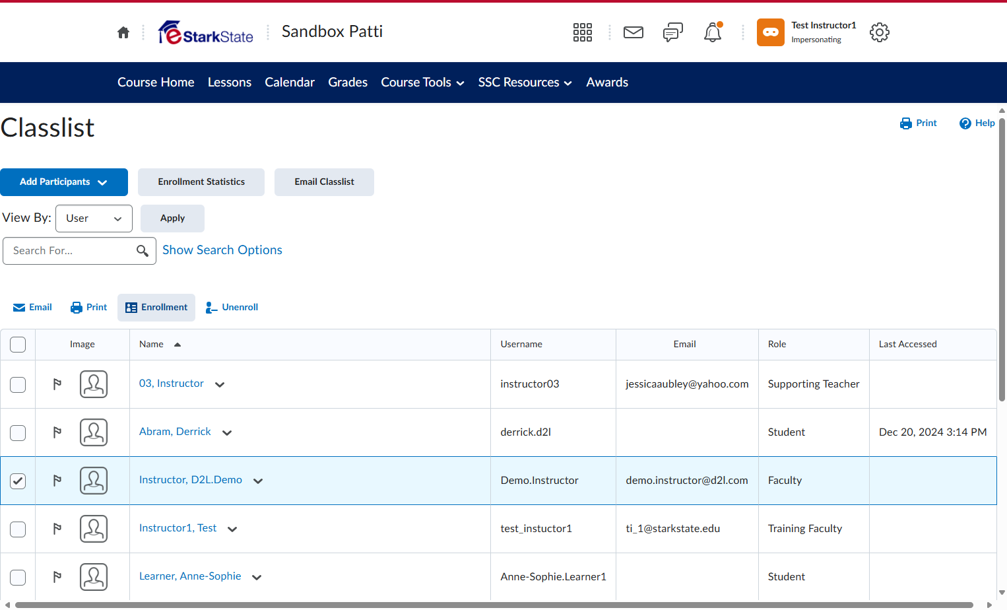Screen dimensions: 1007x610
Task: Open the message alerts envelope icon
Action: (633, 32)
